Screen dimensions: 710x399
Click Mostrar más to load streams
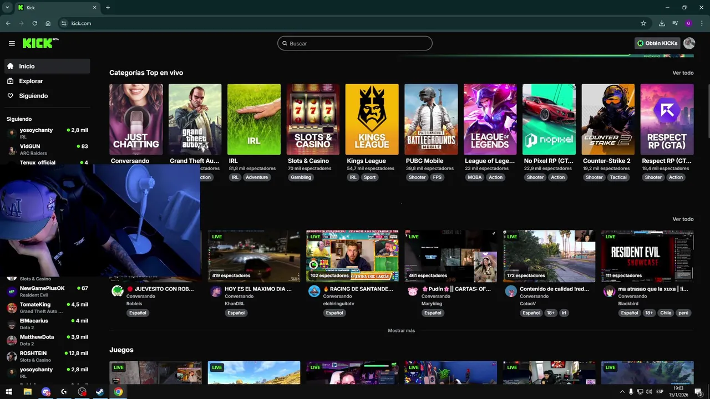pos(402,330)
